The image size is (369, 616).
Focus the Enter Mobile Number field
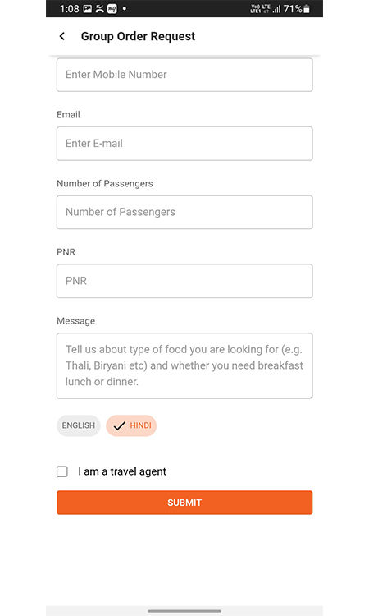184,75
